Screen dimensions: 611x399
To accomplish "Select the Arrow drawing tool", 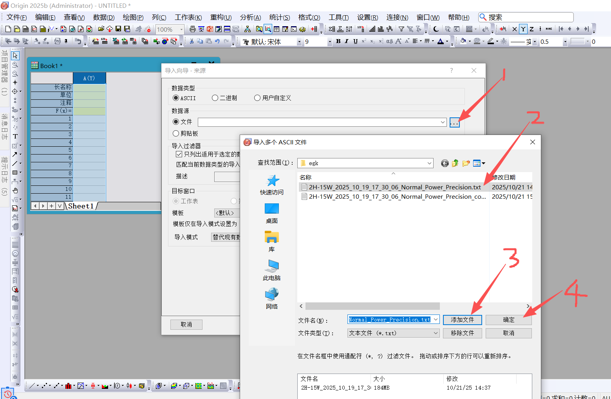I will 14,155.
